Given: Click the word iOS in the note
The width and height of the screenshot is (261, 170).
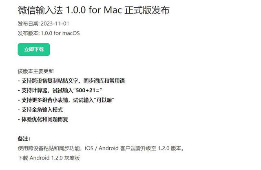Looking at the screenshot, I should point(89,148).
